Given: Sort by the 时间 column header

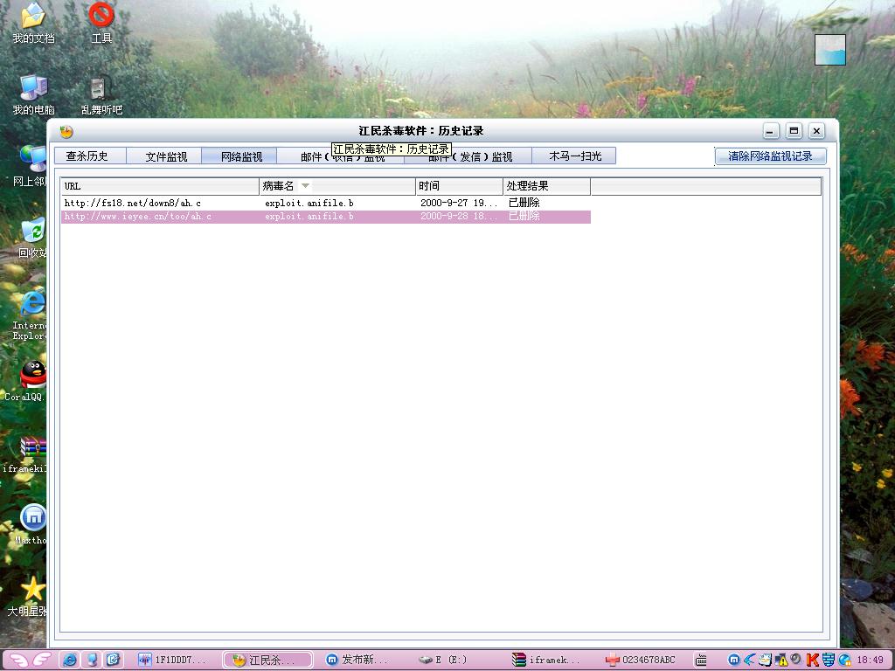Looking at the screenshot, I should pos(460,186).
